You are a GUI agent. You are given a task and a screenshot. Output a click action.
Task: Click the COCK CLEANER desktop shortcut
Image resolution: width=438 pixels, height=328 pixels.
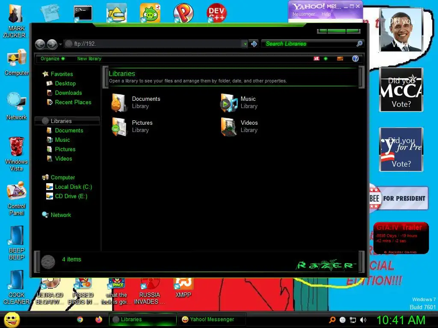coord(17,287)
